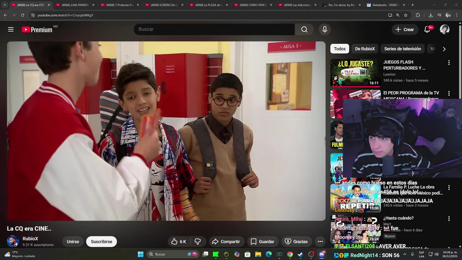Open options for La Familia P. Luche video
This screenshot has width=462, height=260.
(449, 187)
